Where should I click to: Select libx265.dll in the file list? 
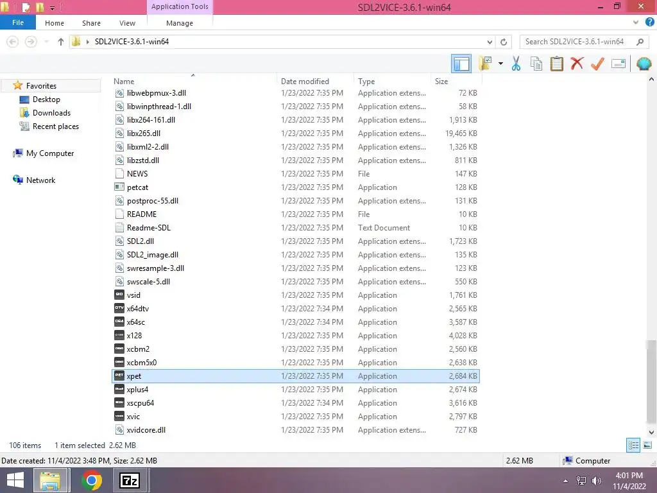[296, 134]
